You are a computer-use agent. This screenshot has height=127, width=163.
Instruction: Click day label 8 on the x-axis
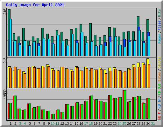[44, 124]
